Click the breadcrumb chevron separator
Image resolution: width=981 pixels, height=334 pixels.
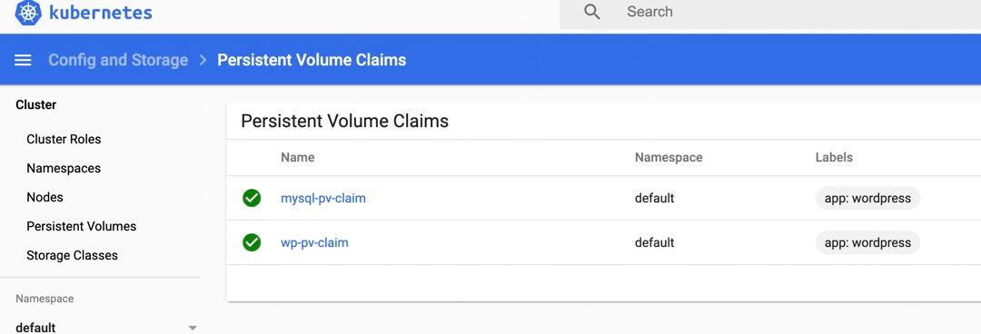coord(203,60)
